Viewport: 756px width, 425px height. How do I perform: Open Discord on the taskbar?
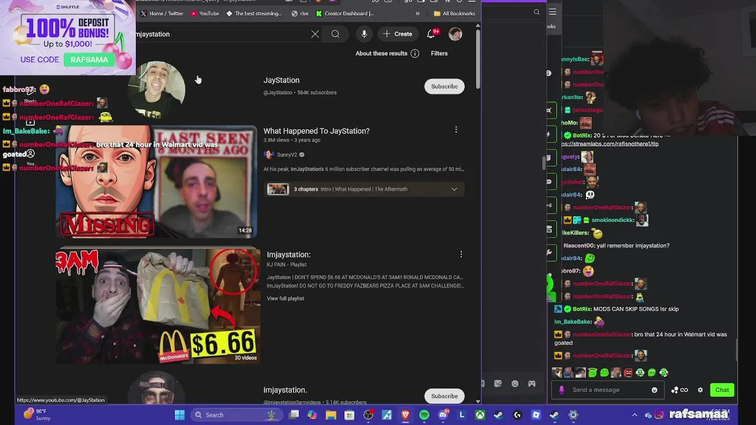coord(443,415)
